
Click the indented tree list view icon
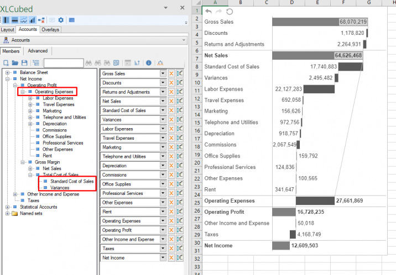pos(36,63)
